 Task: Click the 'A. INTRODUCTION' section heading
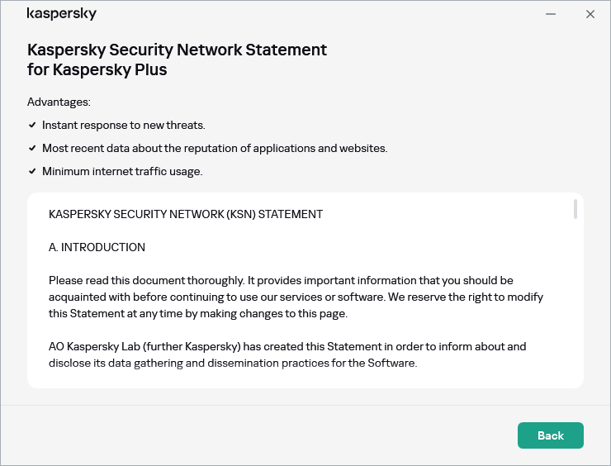[97, 247]
